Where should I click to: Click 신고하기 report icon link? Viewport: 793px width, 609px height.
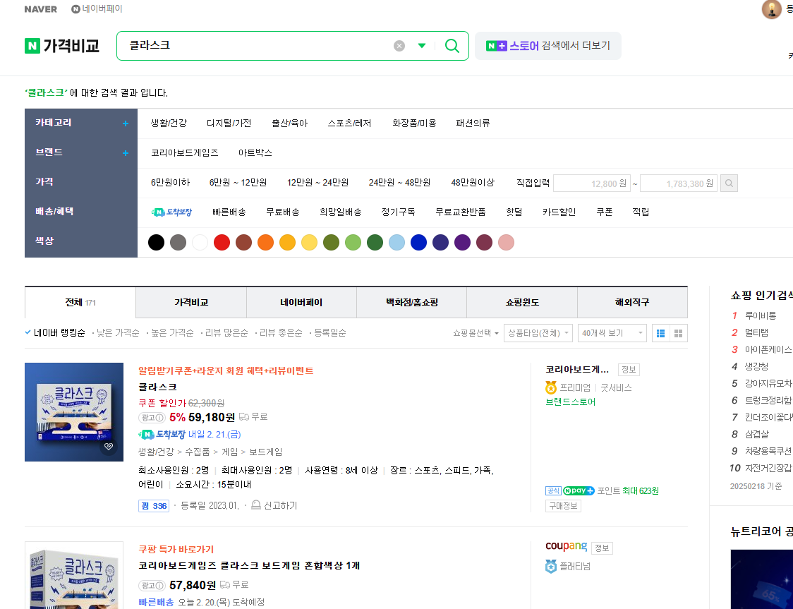pos(274,505)
